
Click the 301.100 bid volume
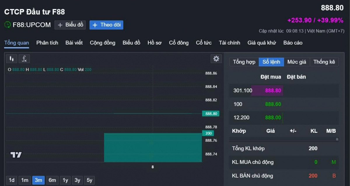click(x=243, y=91)
